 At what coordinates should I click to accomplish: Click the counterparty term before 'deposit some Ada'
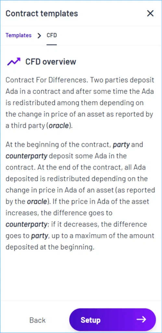coord(27,156)
